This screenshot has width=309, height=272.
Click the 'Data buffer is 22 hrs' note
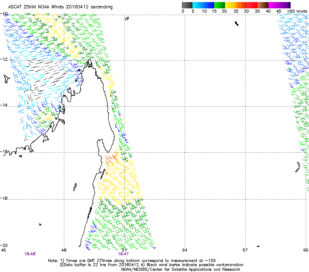[151, 265]
